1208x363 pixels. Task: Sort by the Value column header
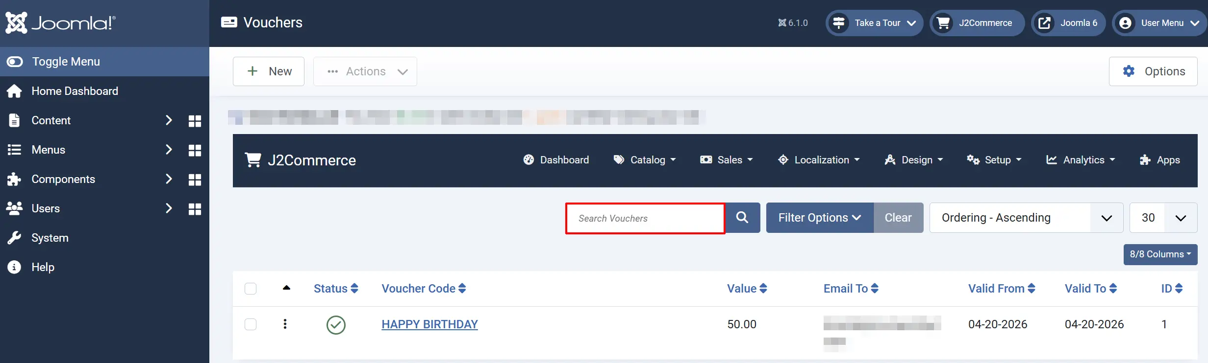coord(747,289)
